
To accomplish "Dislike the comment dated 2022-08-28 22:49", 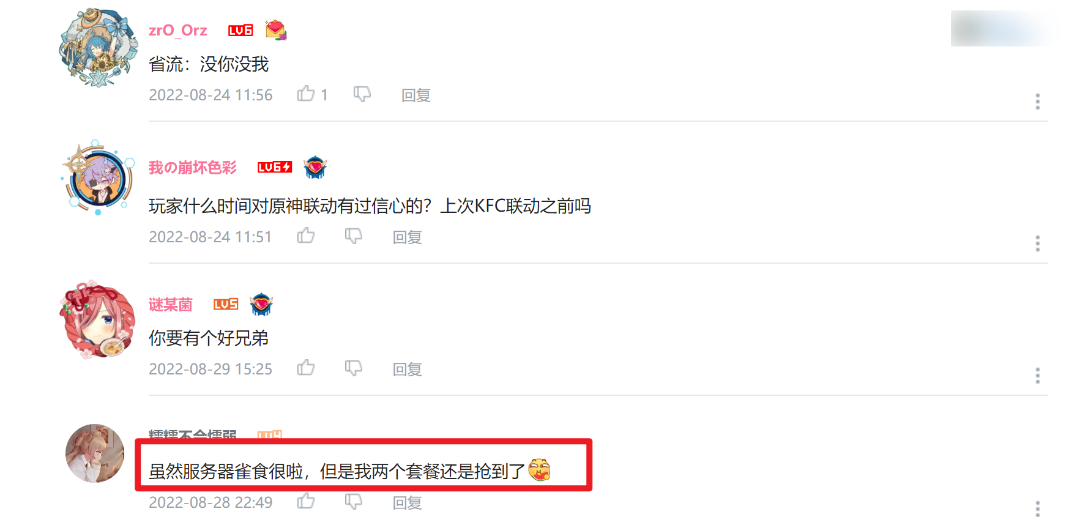I will pyautogui.click(x=354, y=502).
